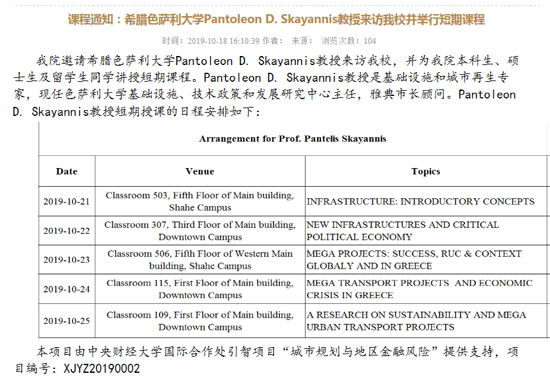550x387 pixels.
Task: Select the 2019-10-25 date cell
Action: 67,321
